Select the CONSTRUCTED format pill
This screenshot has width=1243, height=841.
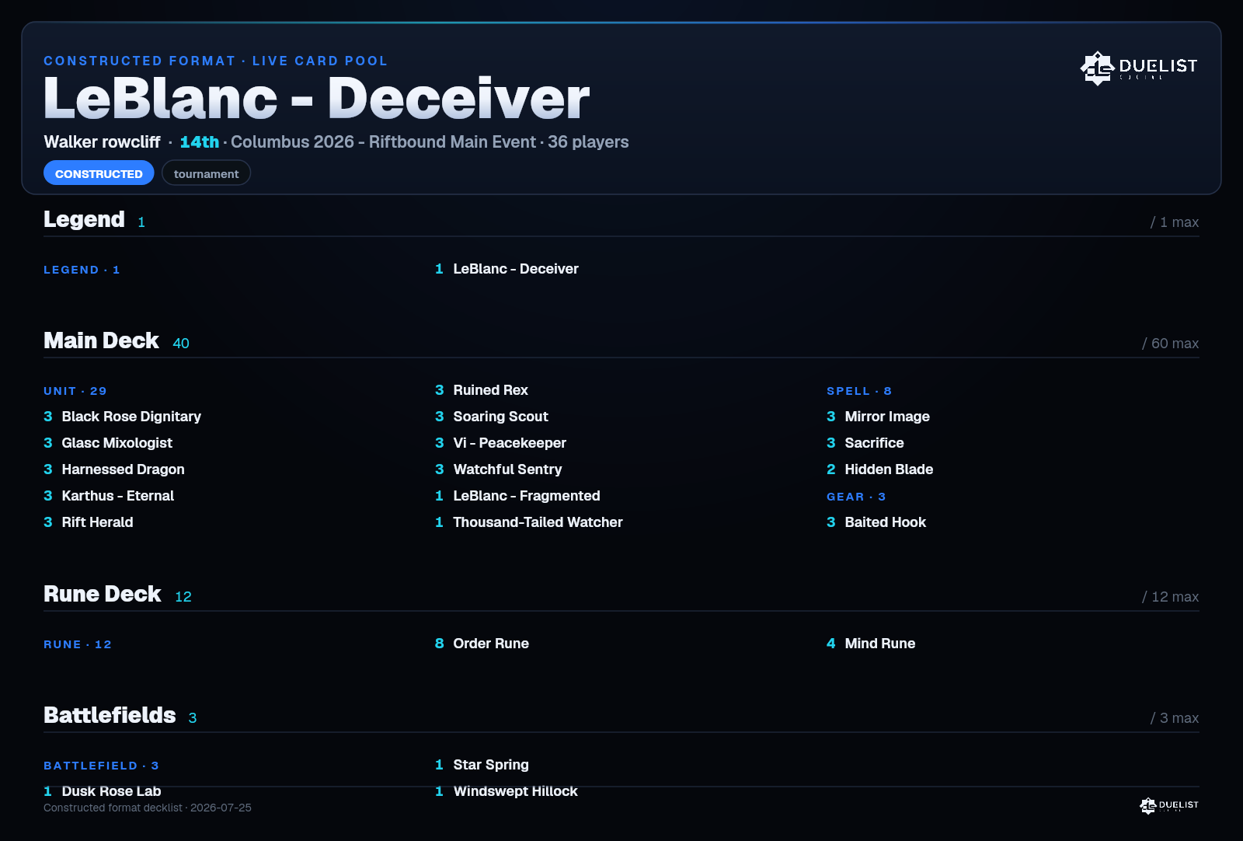(99, 173)
